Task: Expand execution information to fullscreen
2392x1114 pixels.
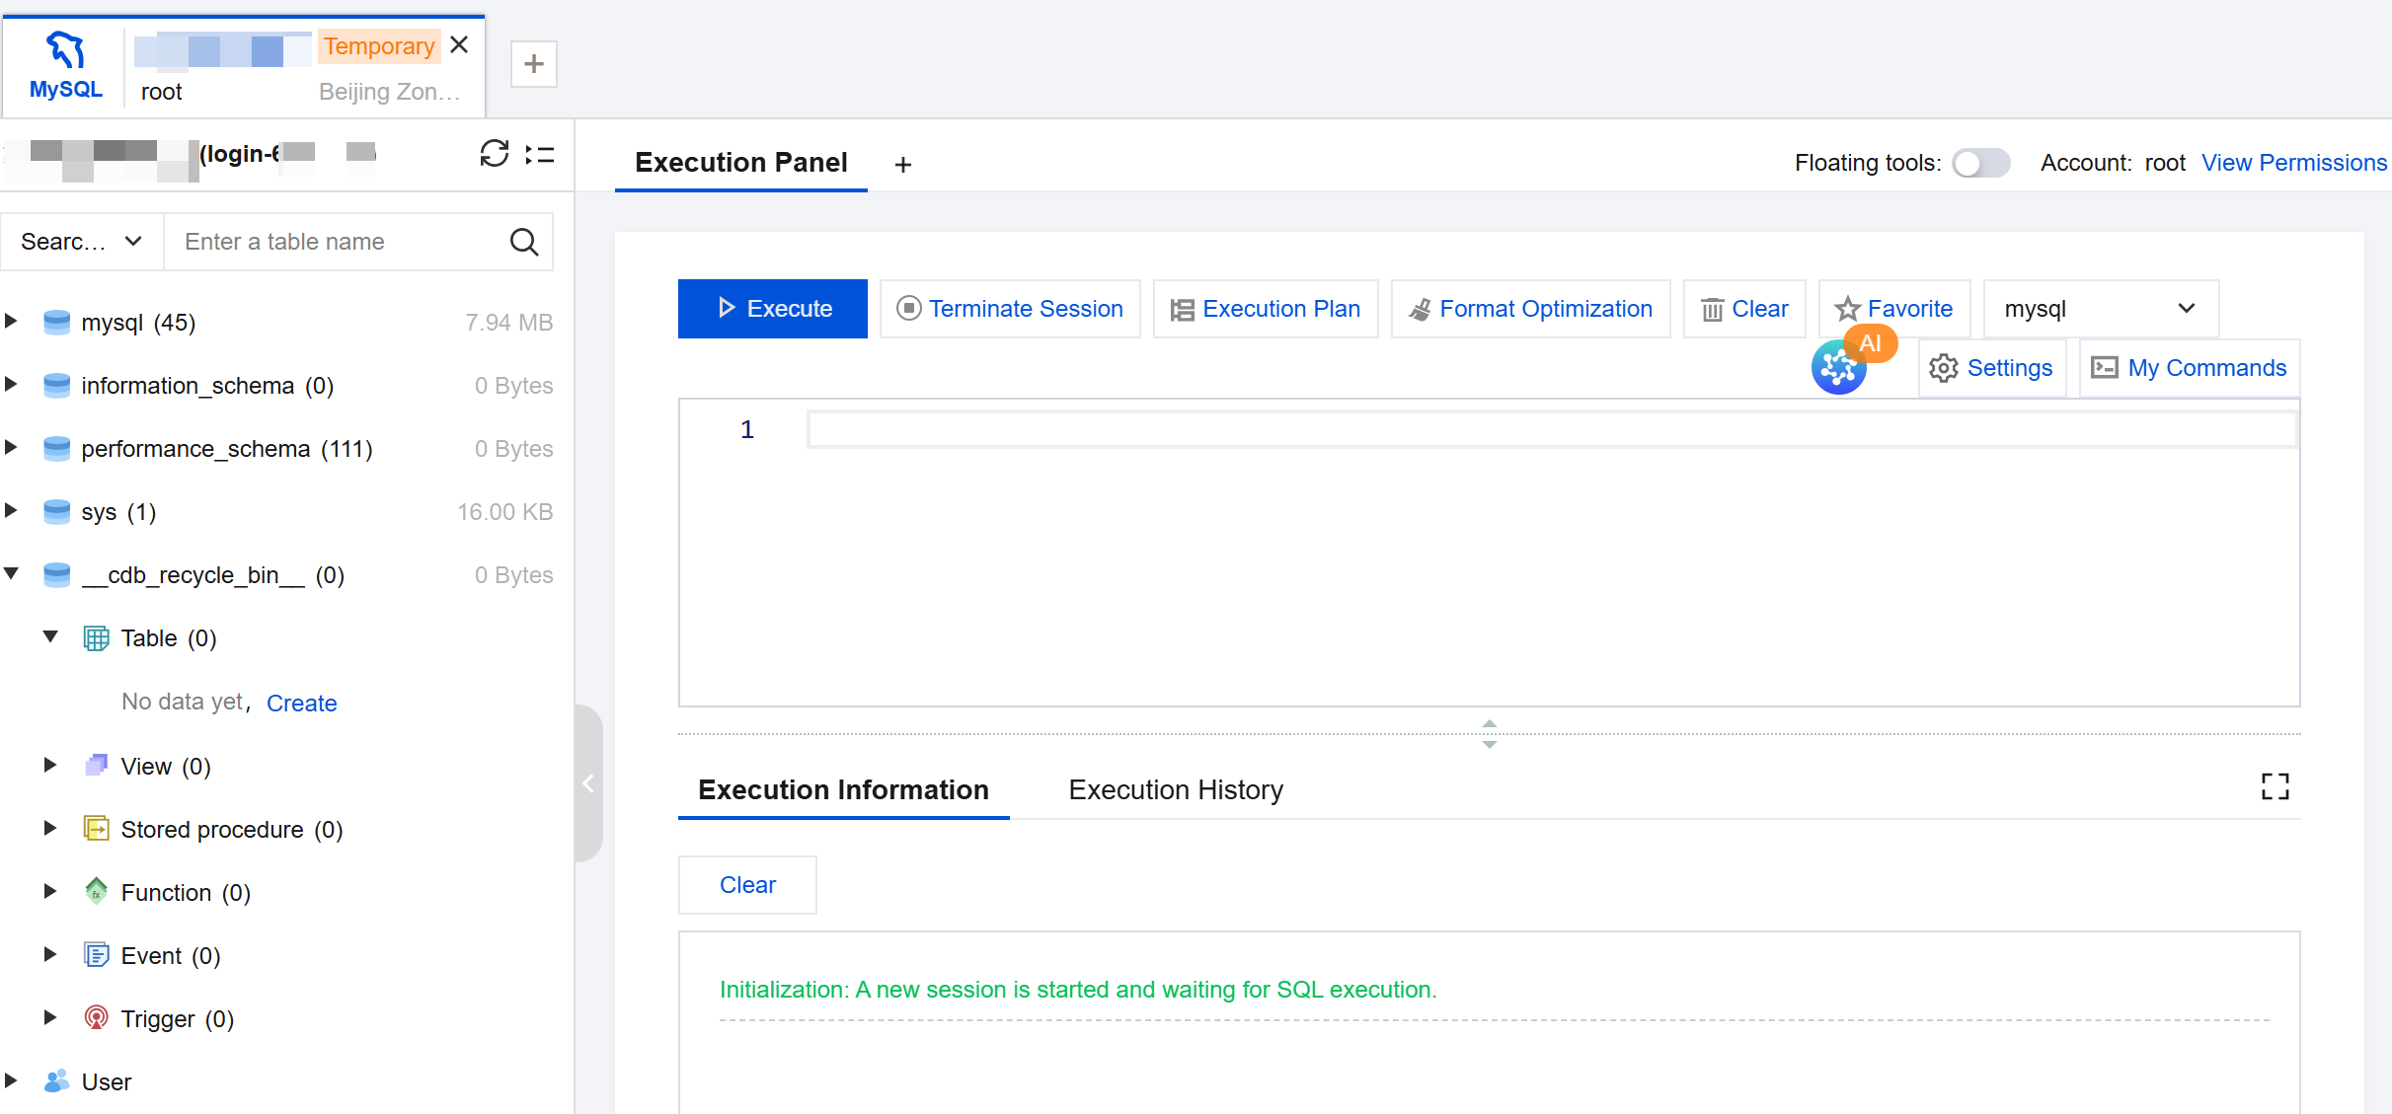Action: tap(2275, 786)
